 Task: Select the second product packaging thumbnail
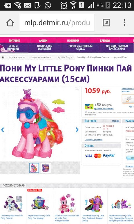click(x=46, y=168)
